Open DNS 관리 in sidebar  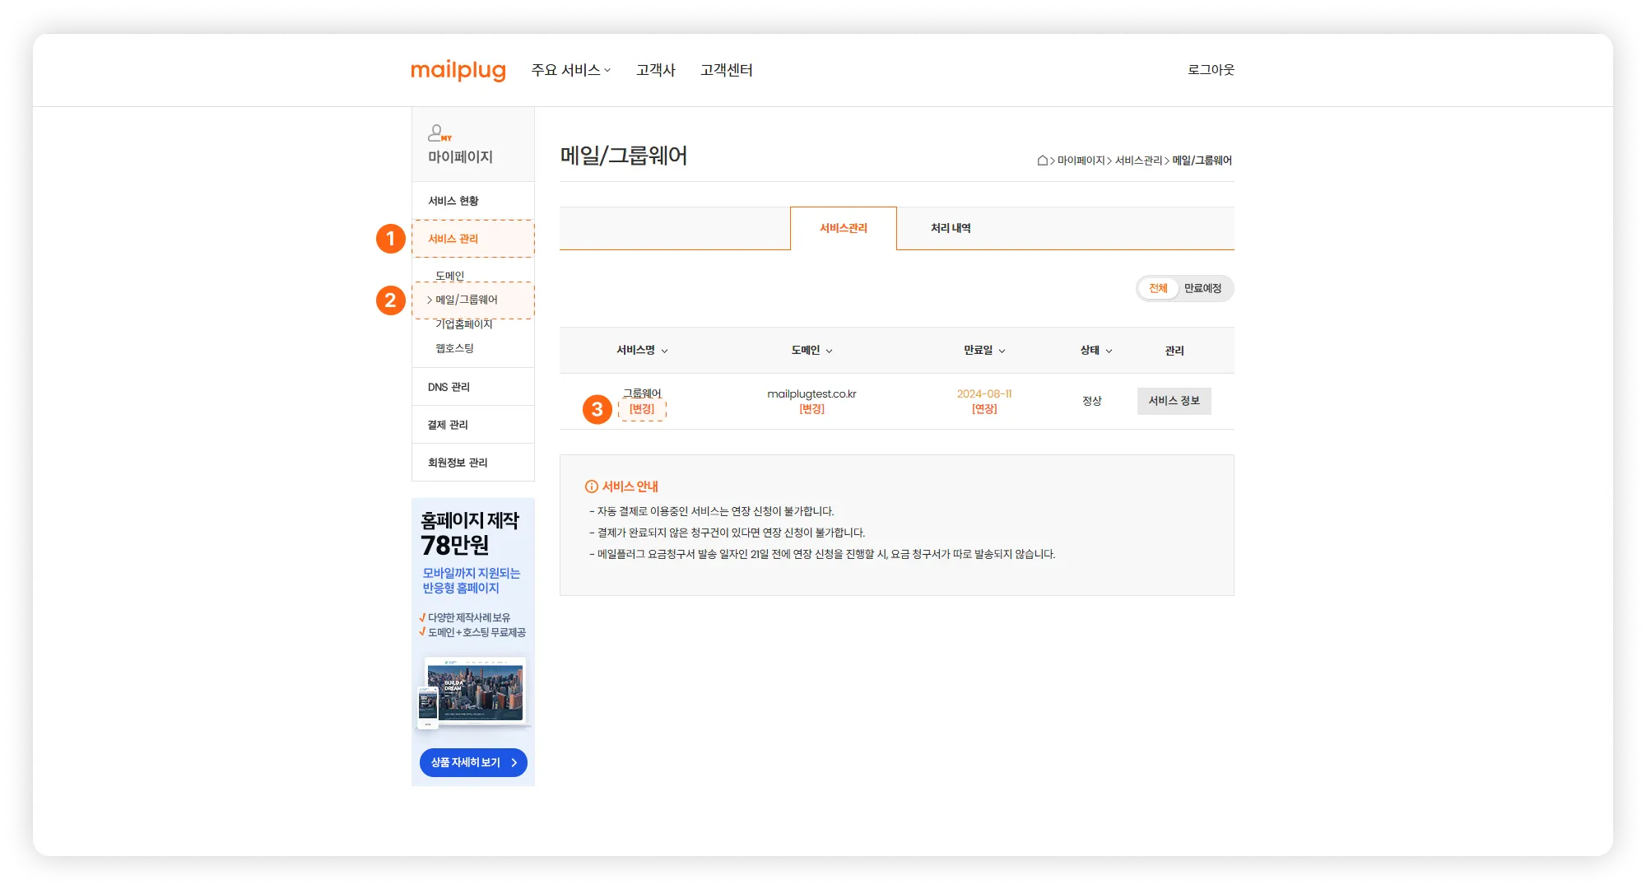[449, 387]
